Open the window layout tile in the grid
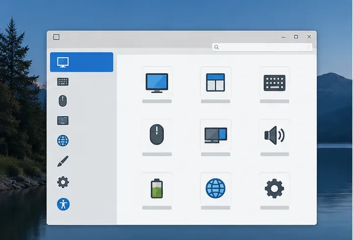 tap(215, 83)
